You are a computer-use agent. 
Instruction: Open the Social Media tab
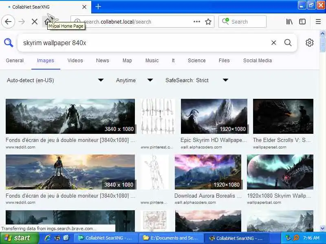(x=258, y=61)
